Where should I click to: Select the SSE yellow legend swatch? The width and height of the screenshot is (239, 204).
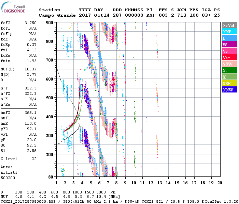(229, 83)
